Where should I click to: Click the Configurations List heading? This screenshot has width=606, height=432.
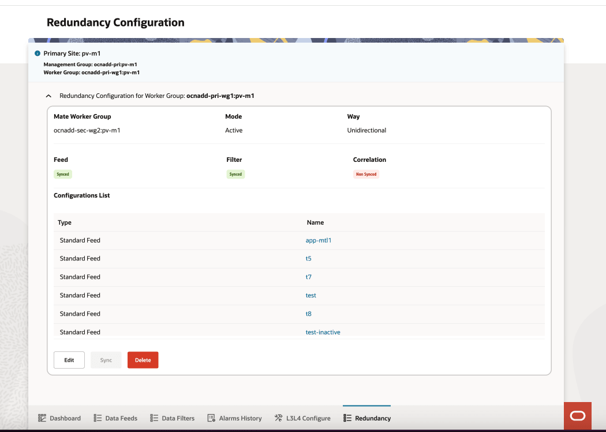[81, 196]
